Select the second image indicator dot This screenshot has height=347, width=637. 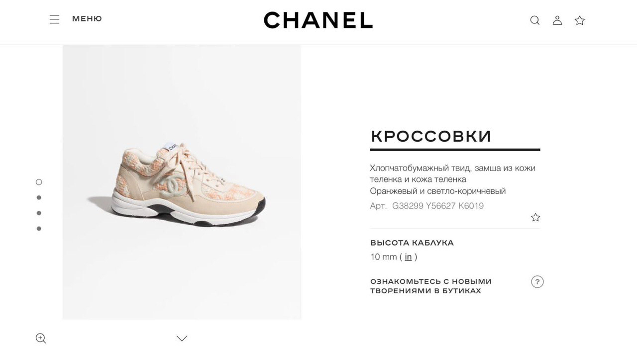click(x=39, y=197)
